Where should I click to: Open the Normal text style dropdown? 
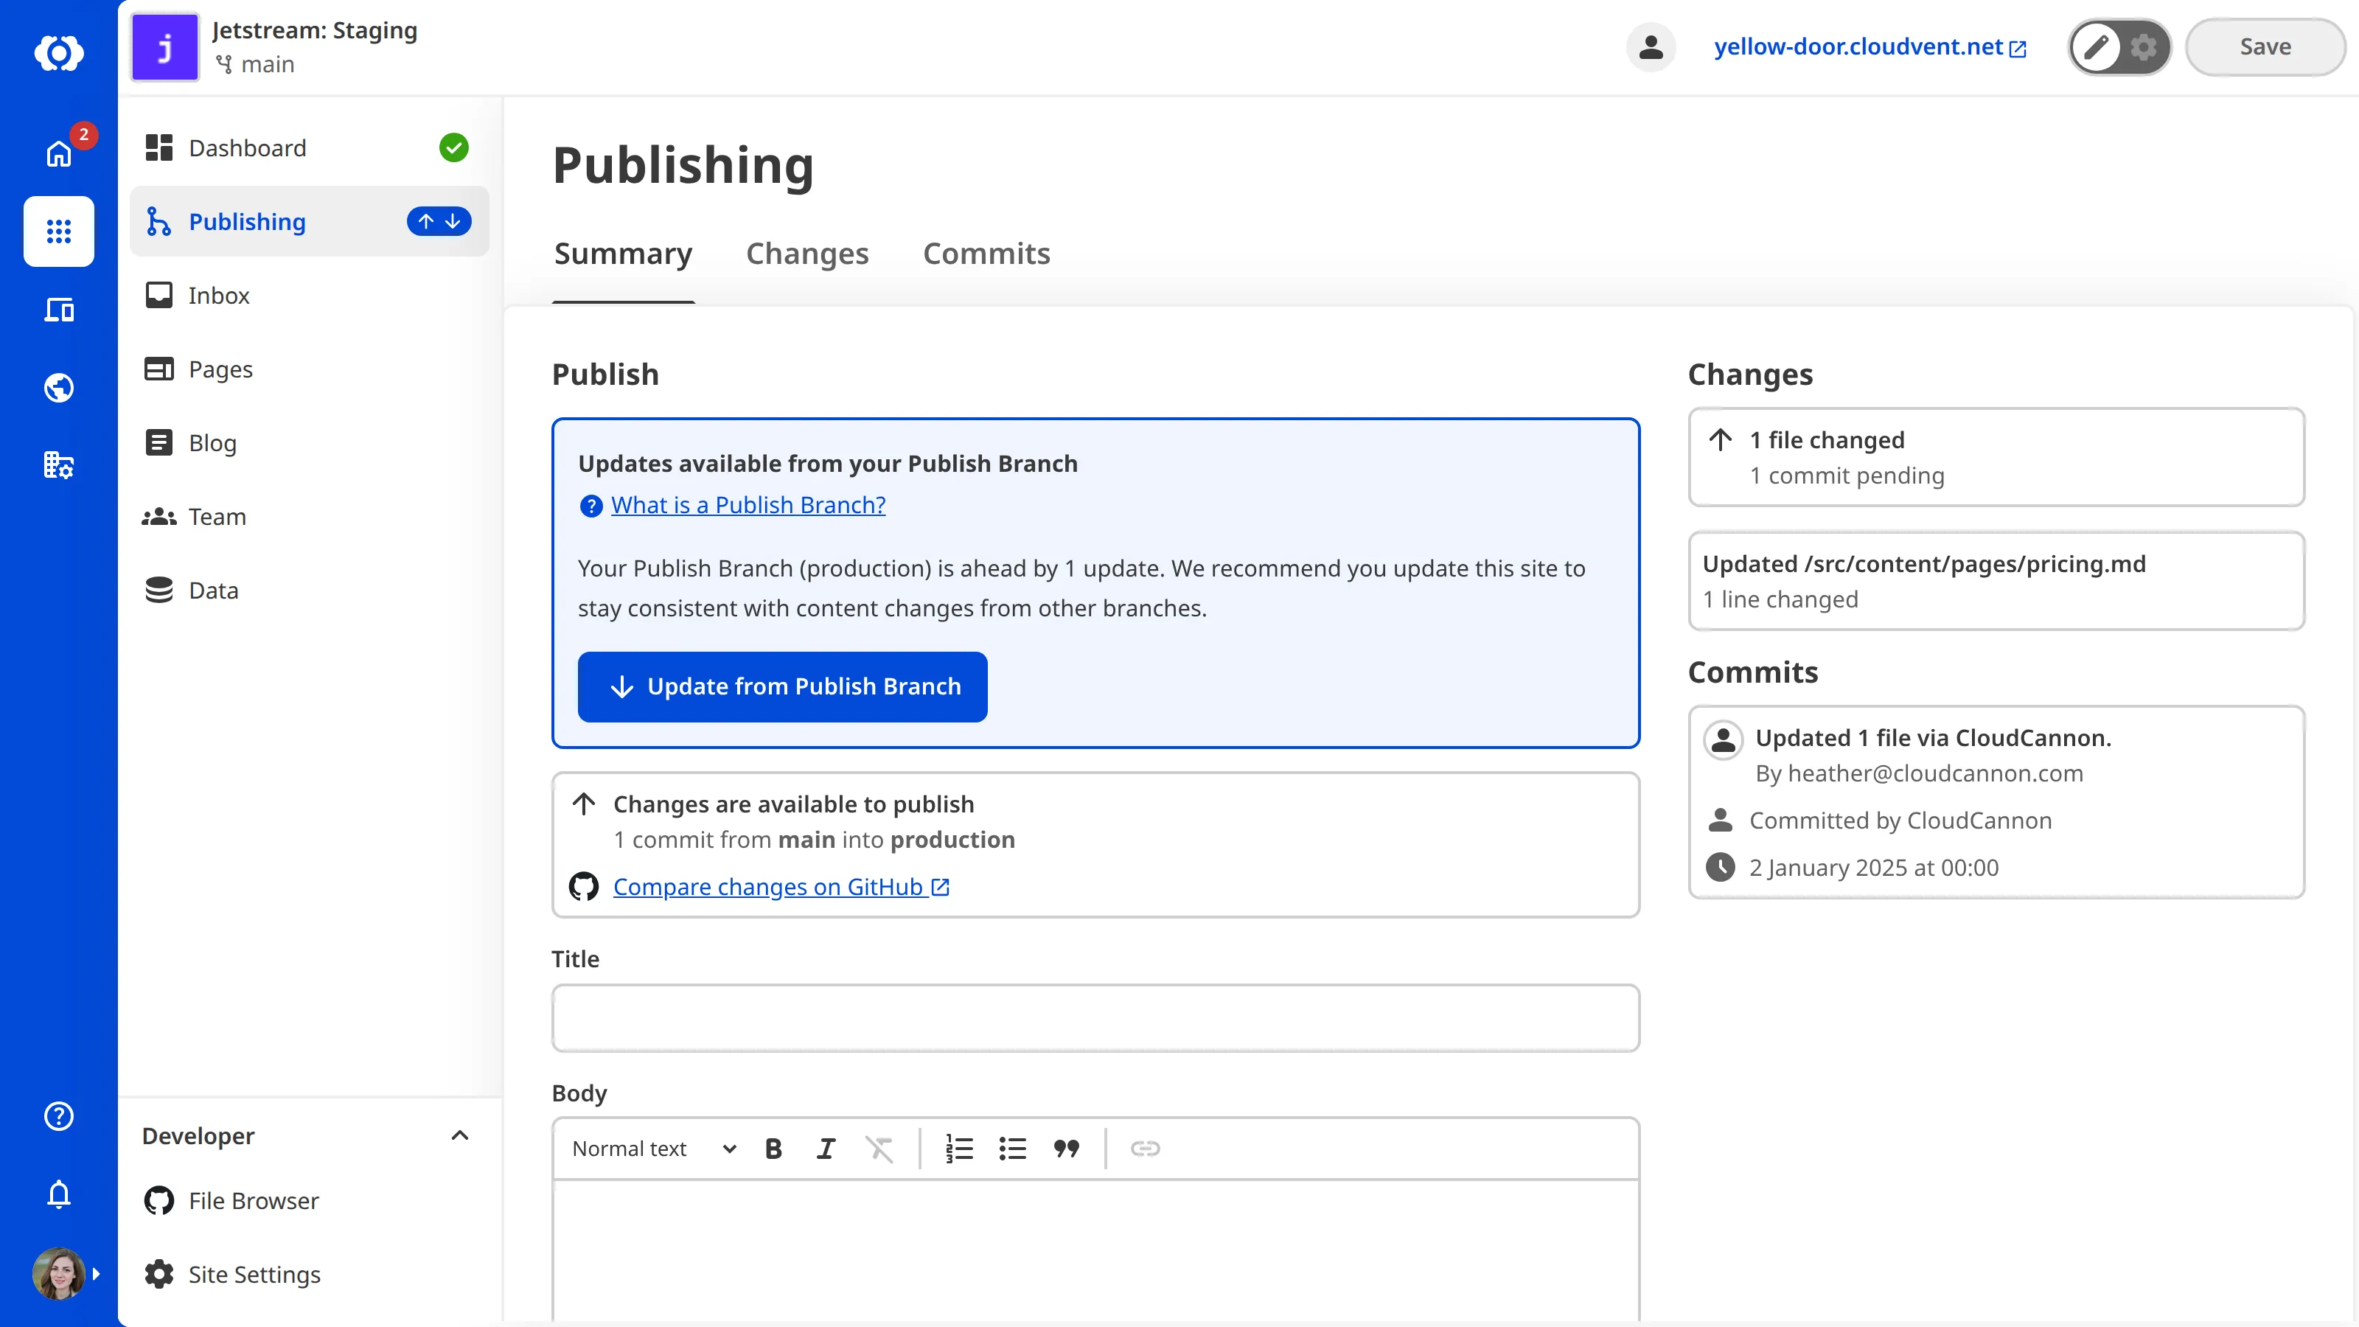654,1149
